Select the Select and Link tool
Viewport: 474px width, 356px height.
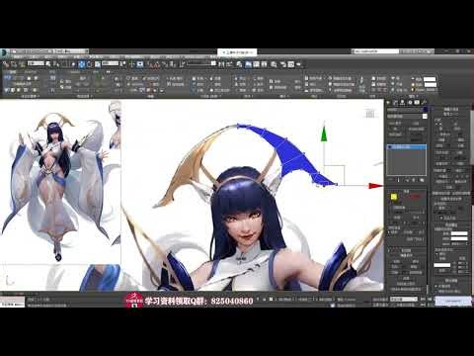coord(6,64)
